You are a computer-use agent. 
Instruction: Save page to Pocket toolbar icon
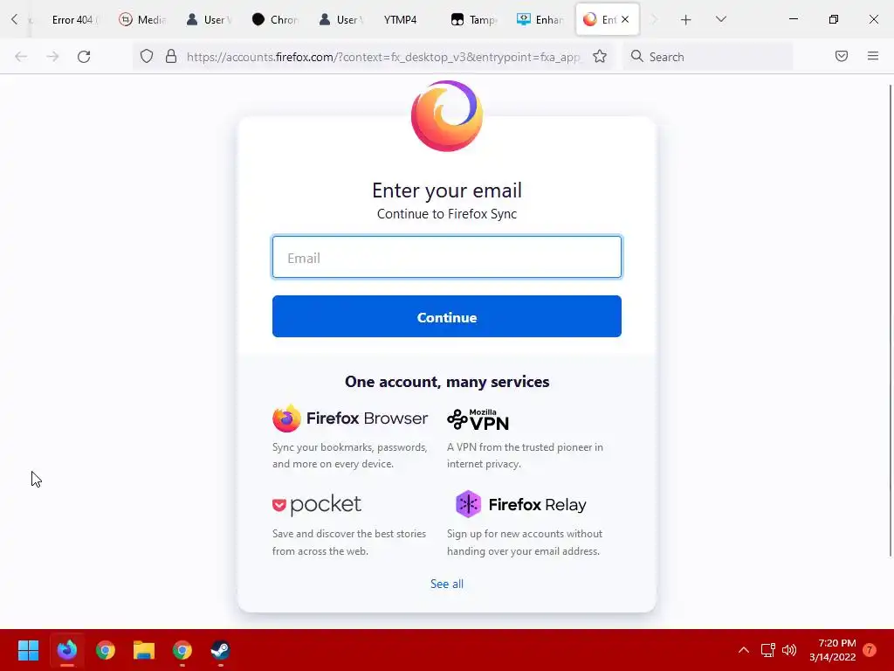pos(841,56)
